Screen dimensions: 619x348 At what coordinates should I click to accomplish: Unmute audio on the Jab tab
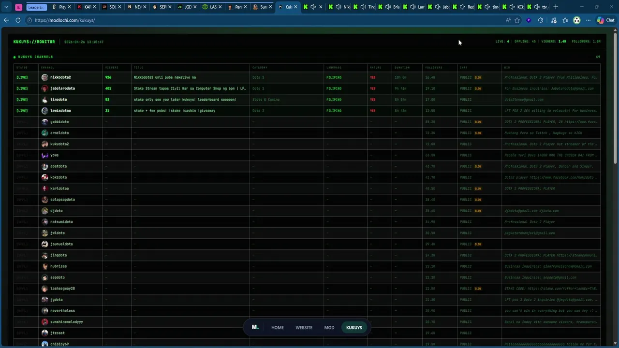pyautogui.click(x=438, y=7)
